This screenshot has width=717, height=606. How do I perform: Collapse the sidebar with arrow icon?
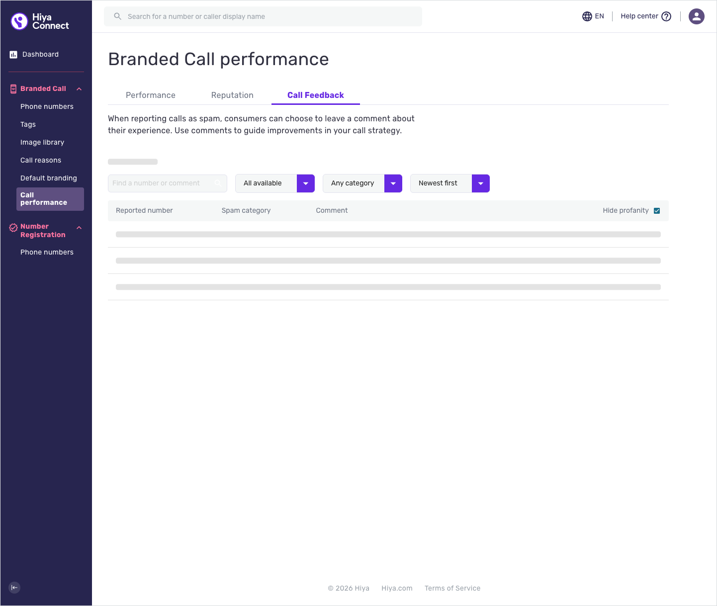tap(14, 588)
